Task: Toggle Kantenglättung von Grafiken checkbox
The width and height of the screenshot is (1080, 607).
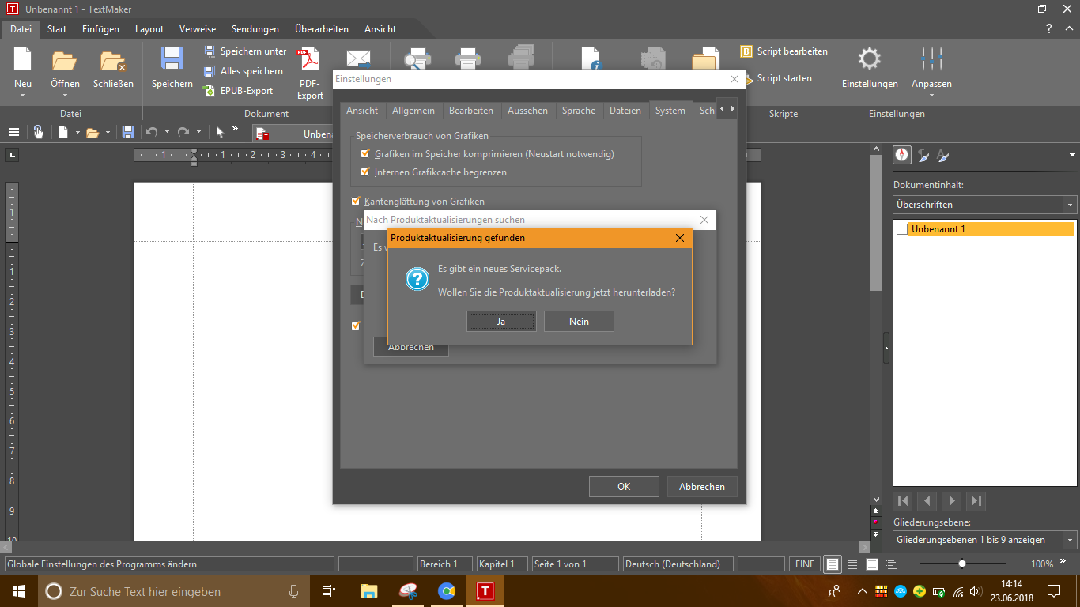Action: pyautogui.click(x=356, y=202)
